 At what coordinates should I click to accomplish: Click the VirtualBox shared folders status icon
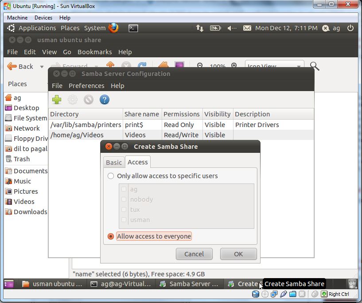pyautogui.click(x=292, y=294)
